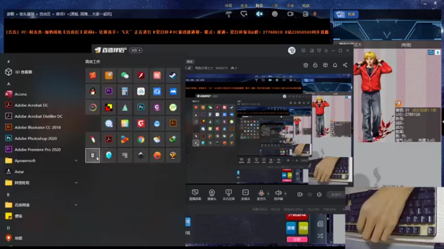Open Access from the app list
This screenshot has width=444, height=249.
21,94
